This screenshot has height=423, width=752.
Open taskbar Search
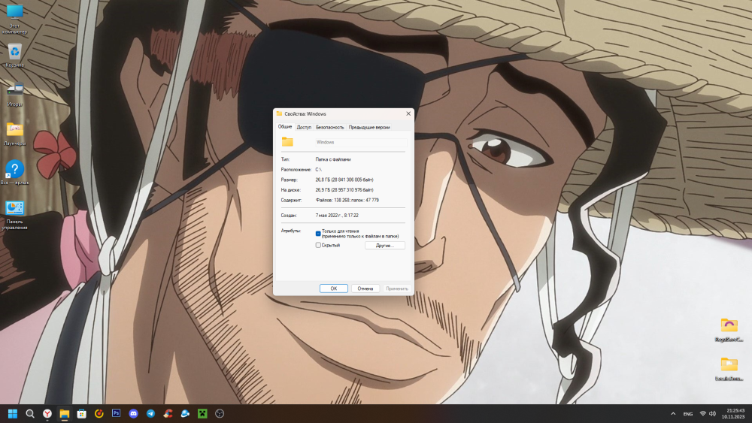[x=30, y=413]
